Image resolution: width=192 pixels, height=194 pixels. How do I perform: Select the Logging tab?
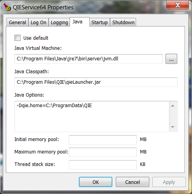click(59, 22)
